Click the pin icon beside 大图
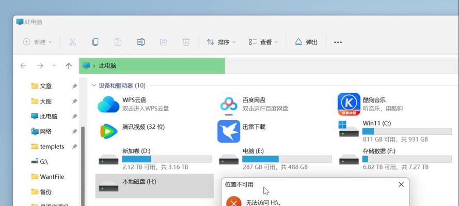 click(74, 101)
